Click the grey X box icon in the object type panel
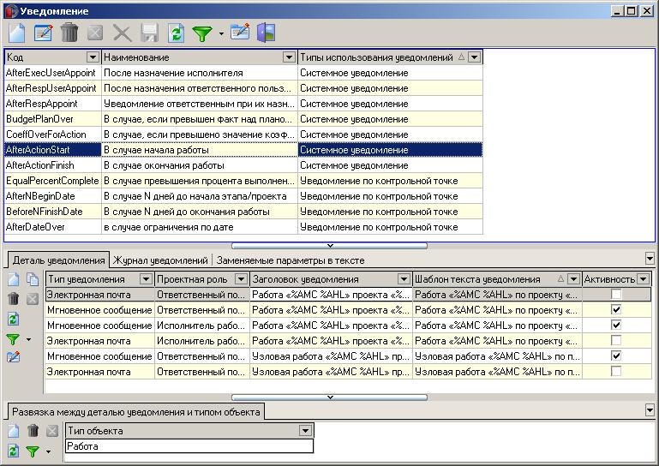Image resolution: width=659 pixels, height=466 pixels. pos(52,431)
